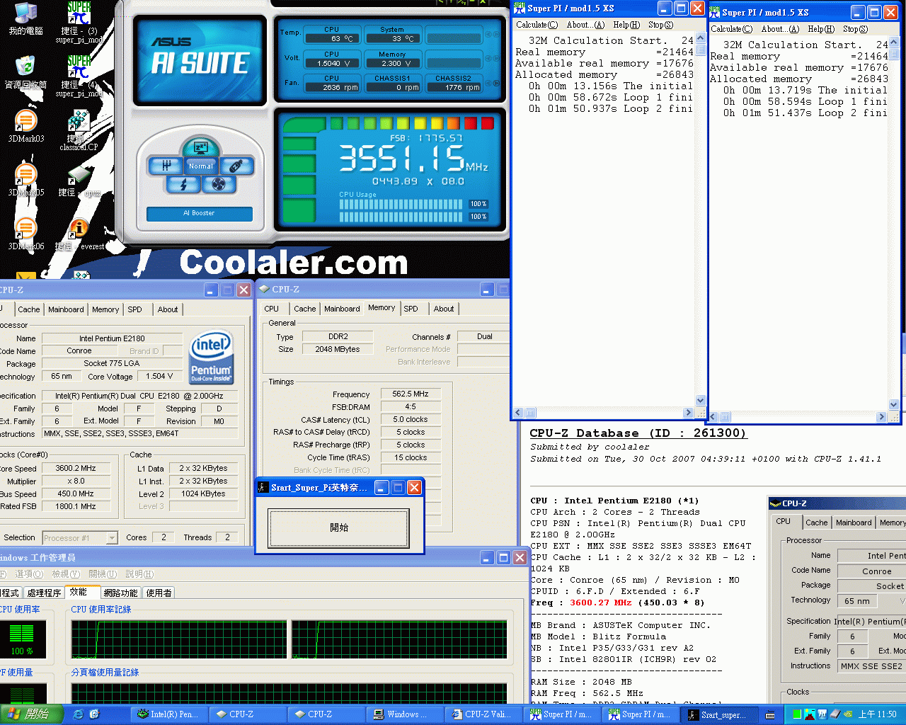This screenshot has width=906, height=725.
Task: Select the 3DMark03 desktop shortcut
Action: pos(25,126)
